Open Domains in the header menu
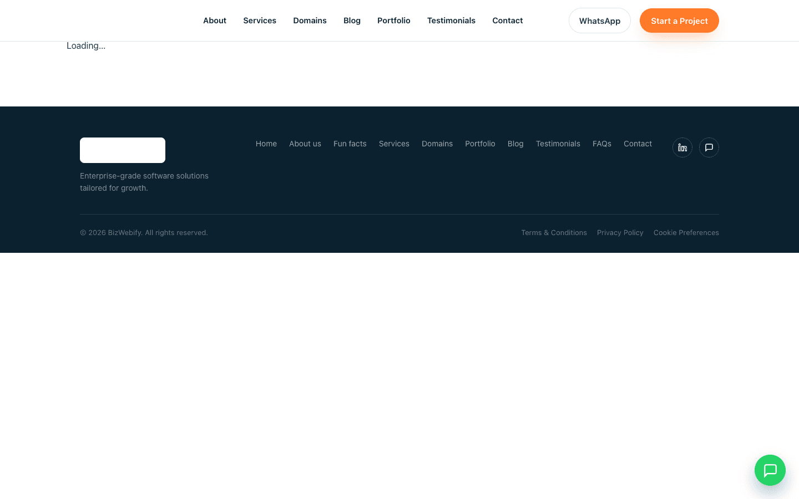799x499 pixels. click(310, 21)
